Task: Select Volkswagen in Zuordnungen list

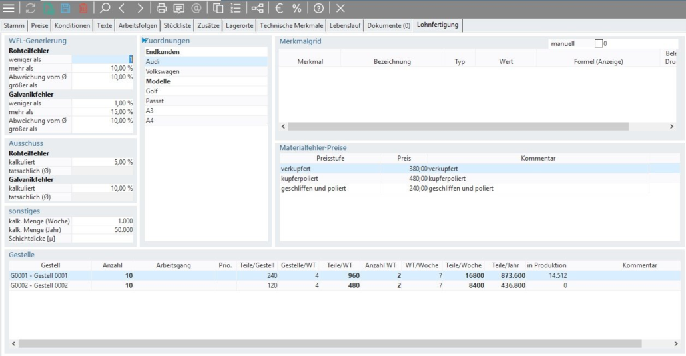Action: pyautogui.click(x=163, y=71)
